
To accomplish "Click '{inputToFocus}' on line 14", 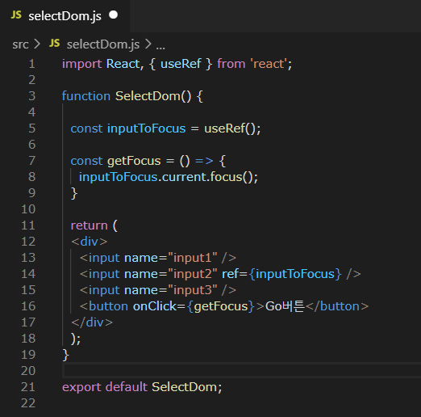I will click(x=295, y=274).
